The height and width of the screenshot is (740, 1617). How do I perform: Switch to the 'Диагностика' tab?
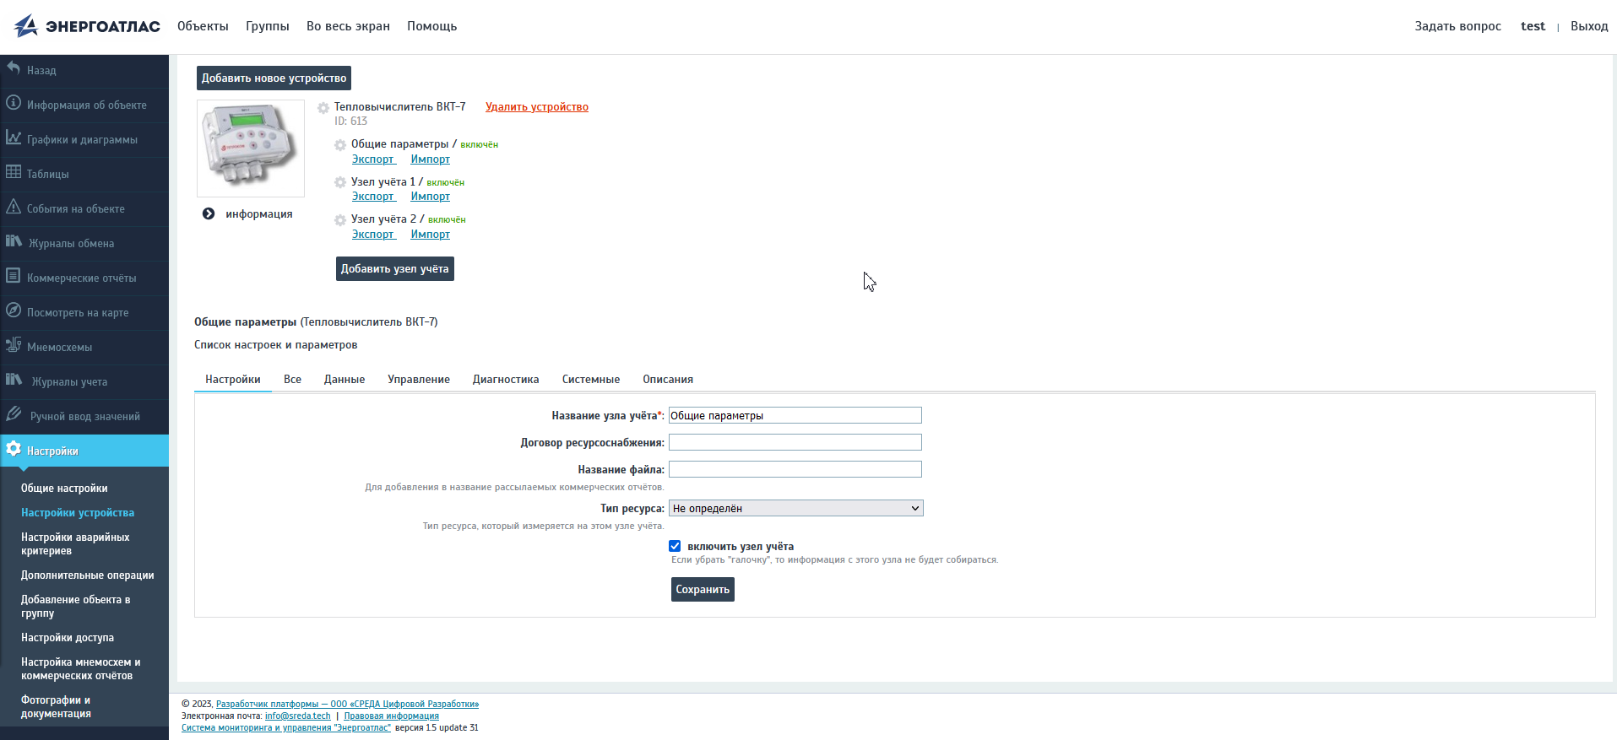pyautogui.click(x=505, y=380)
